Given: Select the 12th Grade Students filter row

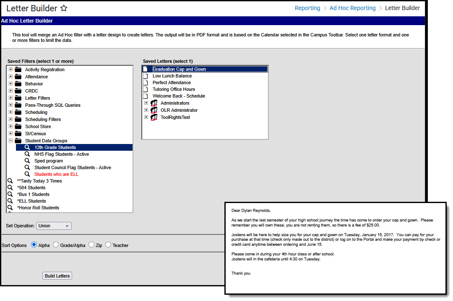Looking at the screenshot, I should coord(74,147).
